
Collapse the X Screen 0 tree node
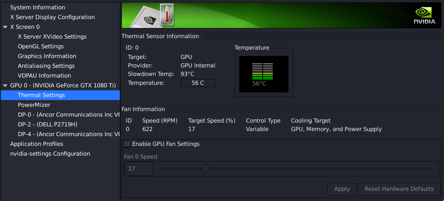pyautogui.click(x=5, y=27)
